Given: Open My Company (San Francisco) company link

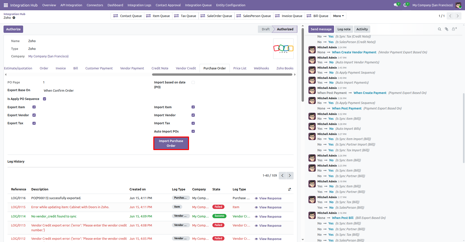Looking at the screenshot, I should point(48,56).
